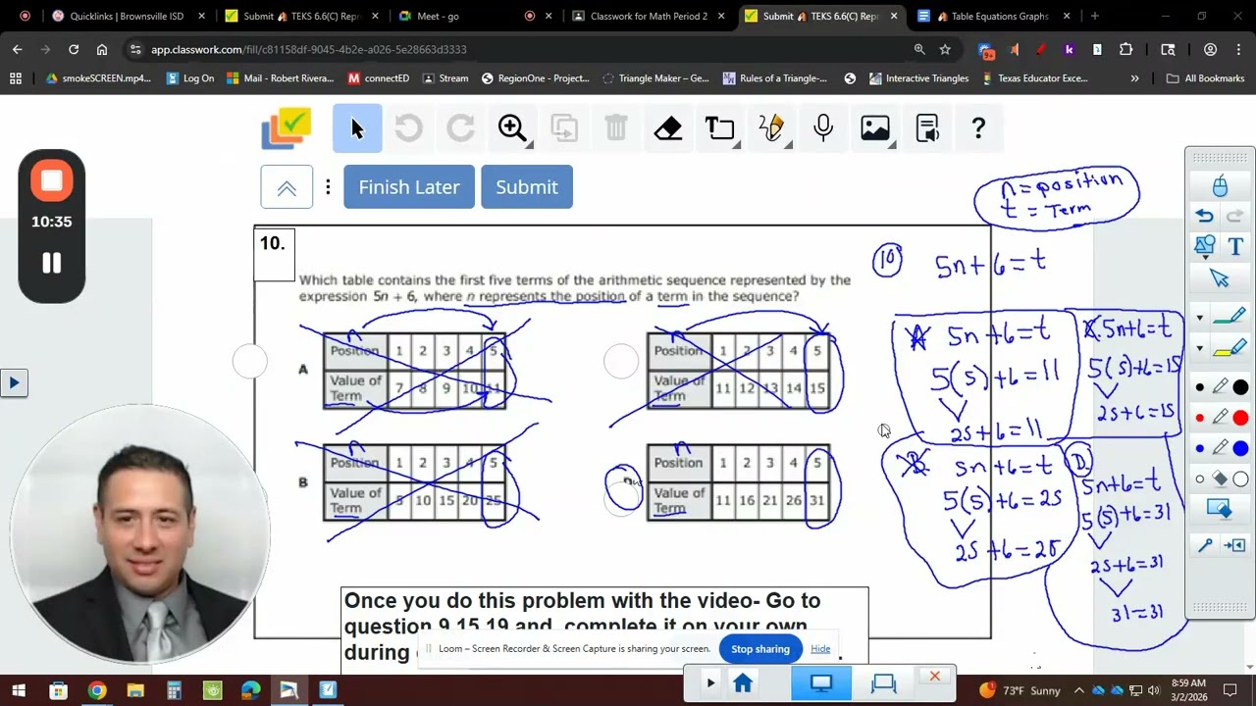The image size is (1256, 706).
Task: Open the insert image tool
Action: [x=875, y=128]
